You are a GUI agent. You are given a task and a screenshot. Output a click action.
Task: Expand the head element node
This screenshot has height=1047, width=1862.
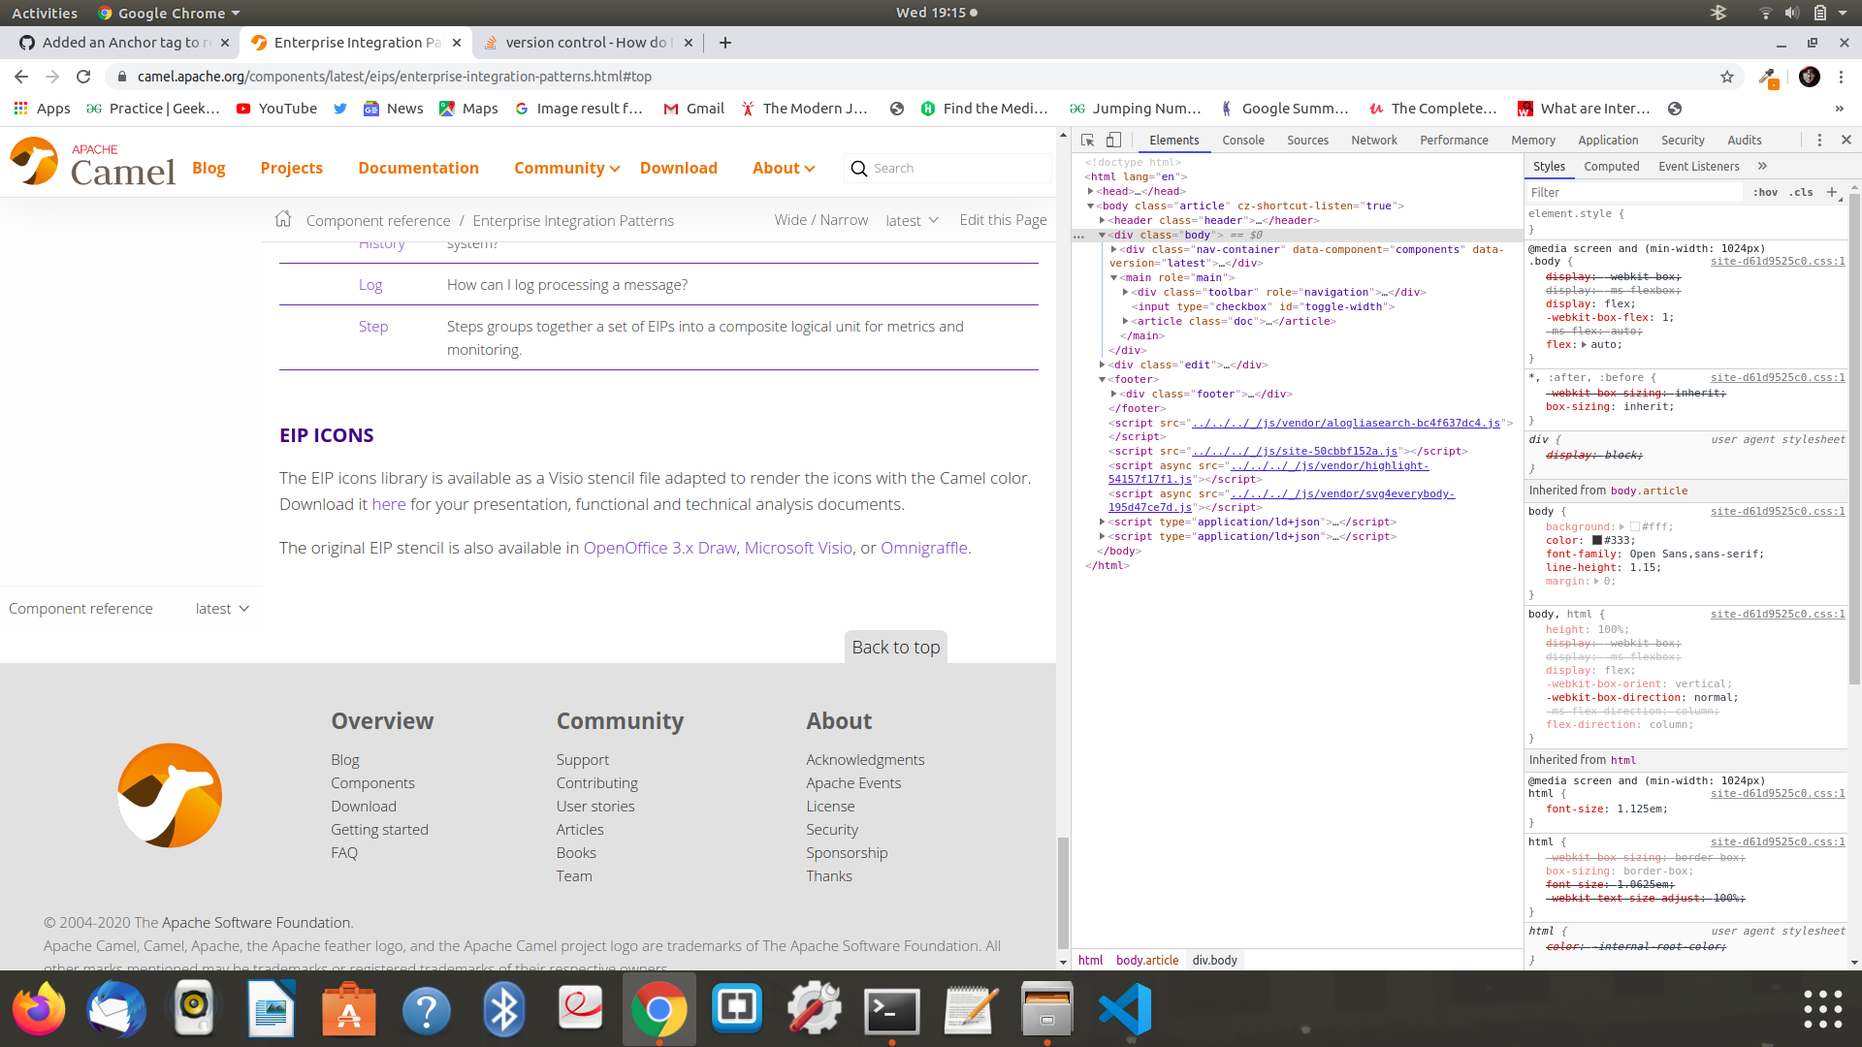coord(1091,191)
